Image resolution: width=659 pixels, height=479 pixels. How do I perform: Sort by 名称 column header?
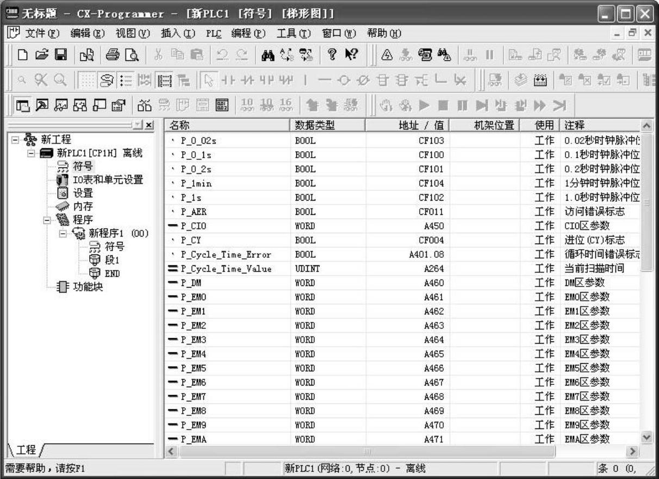coord(227,126)
